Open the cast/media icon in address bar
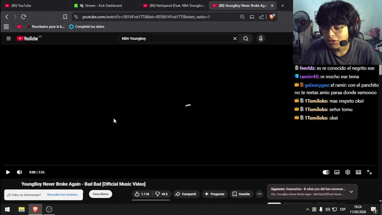382x215 pixels. point(252,17)
